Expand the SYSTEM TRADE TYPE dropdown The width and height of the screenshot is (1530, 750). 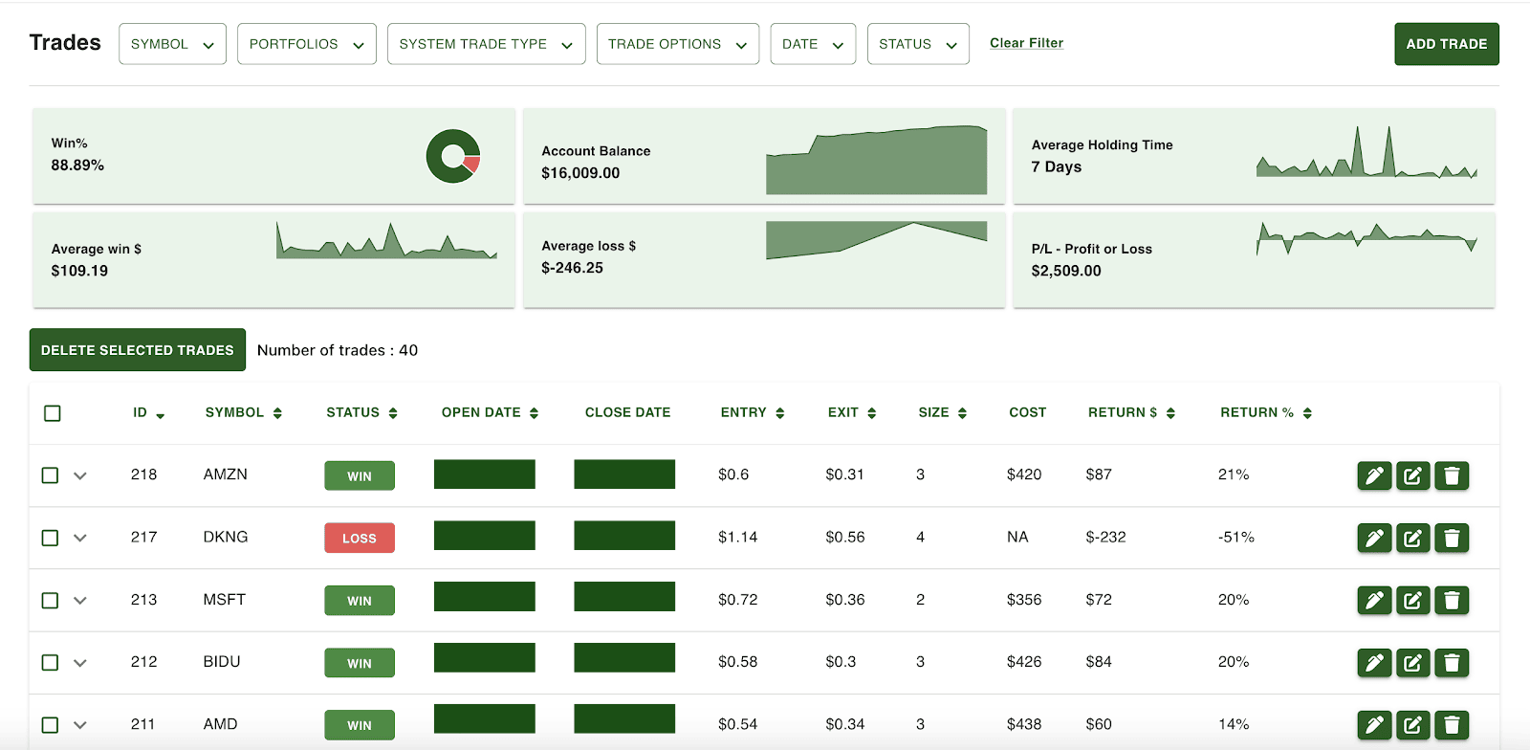pyautogui.click(x=486, y=44)
